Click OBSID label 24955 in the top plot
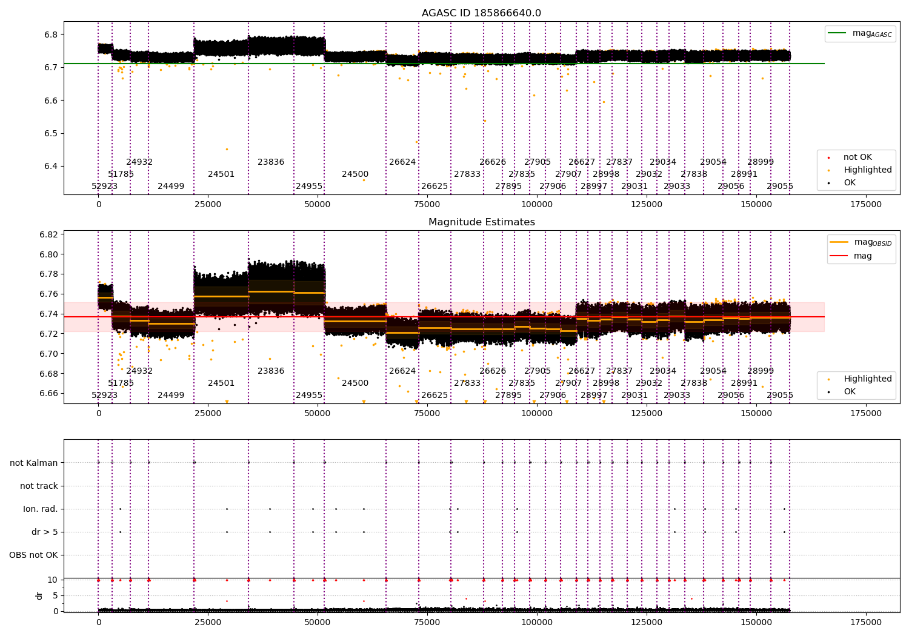 click(x=309, y=187)
